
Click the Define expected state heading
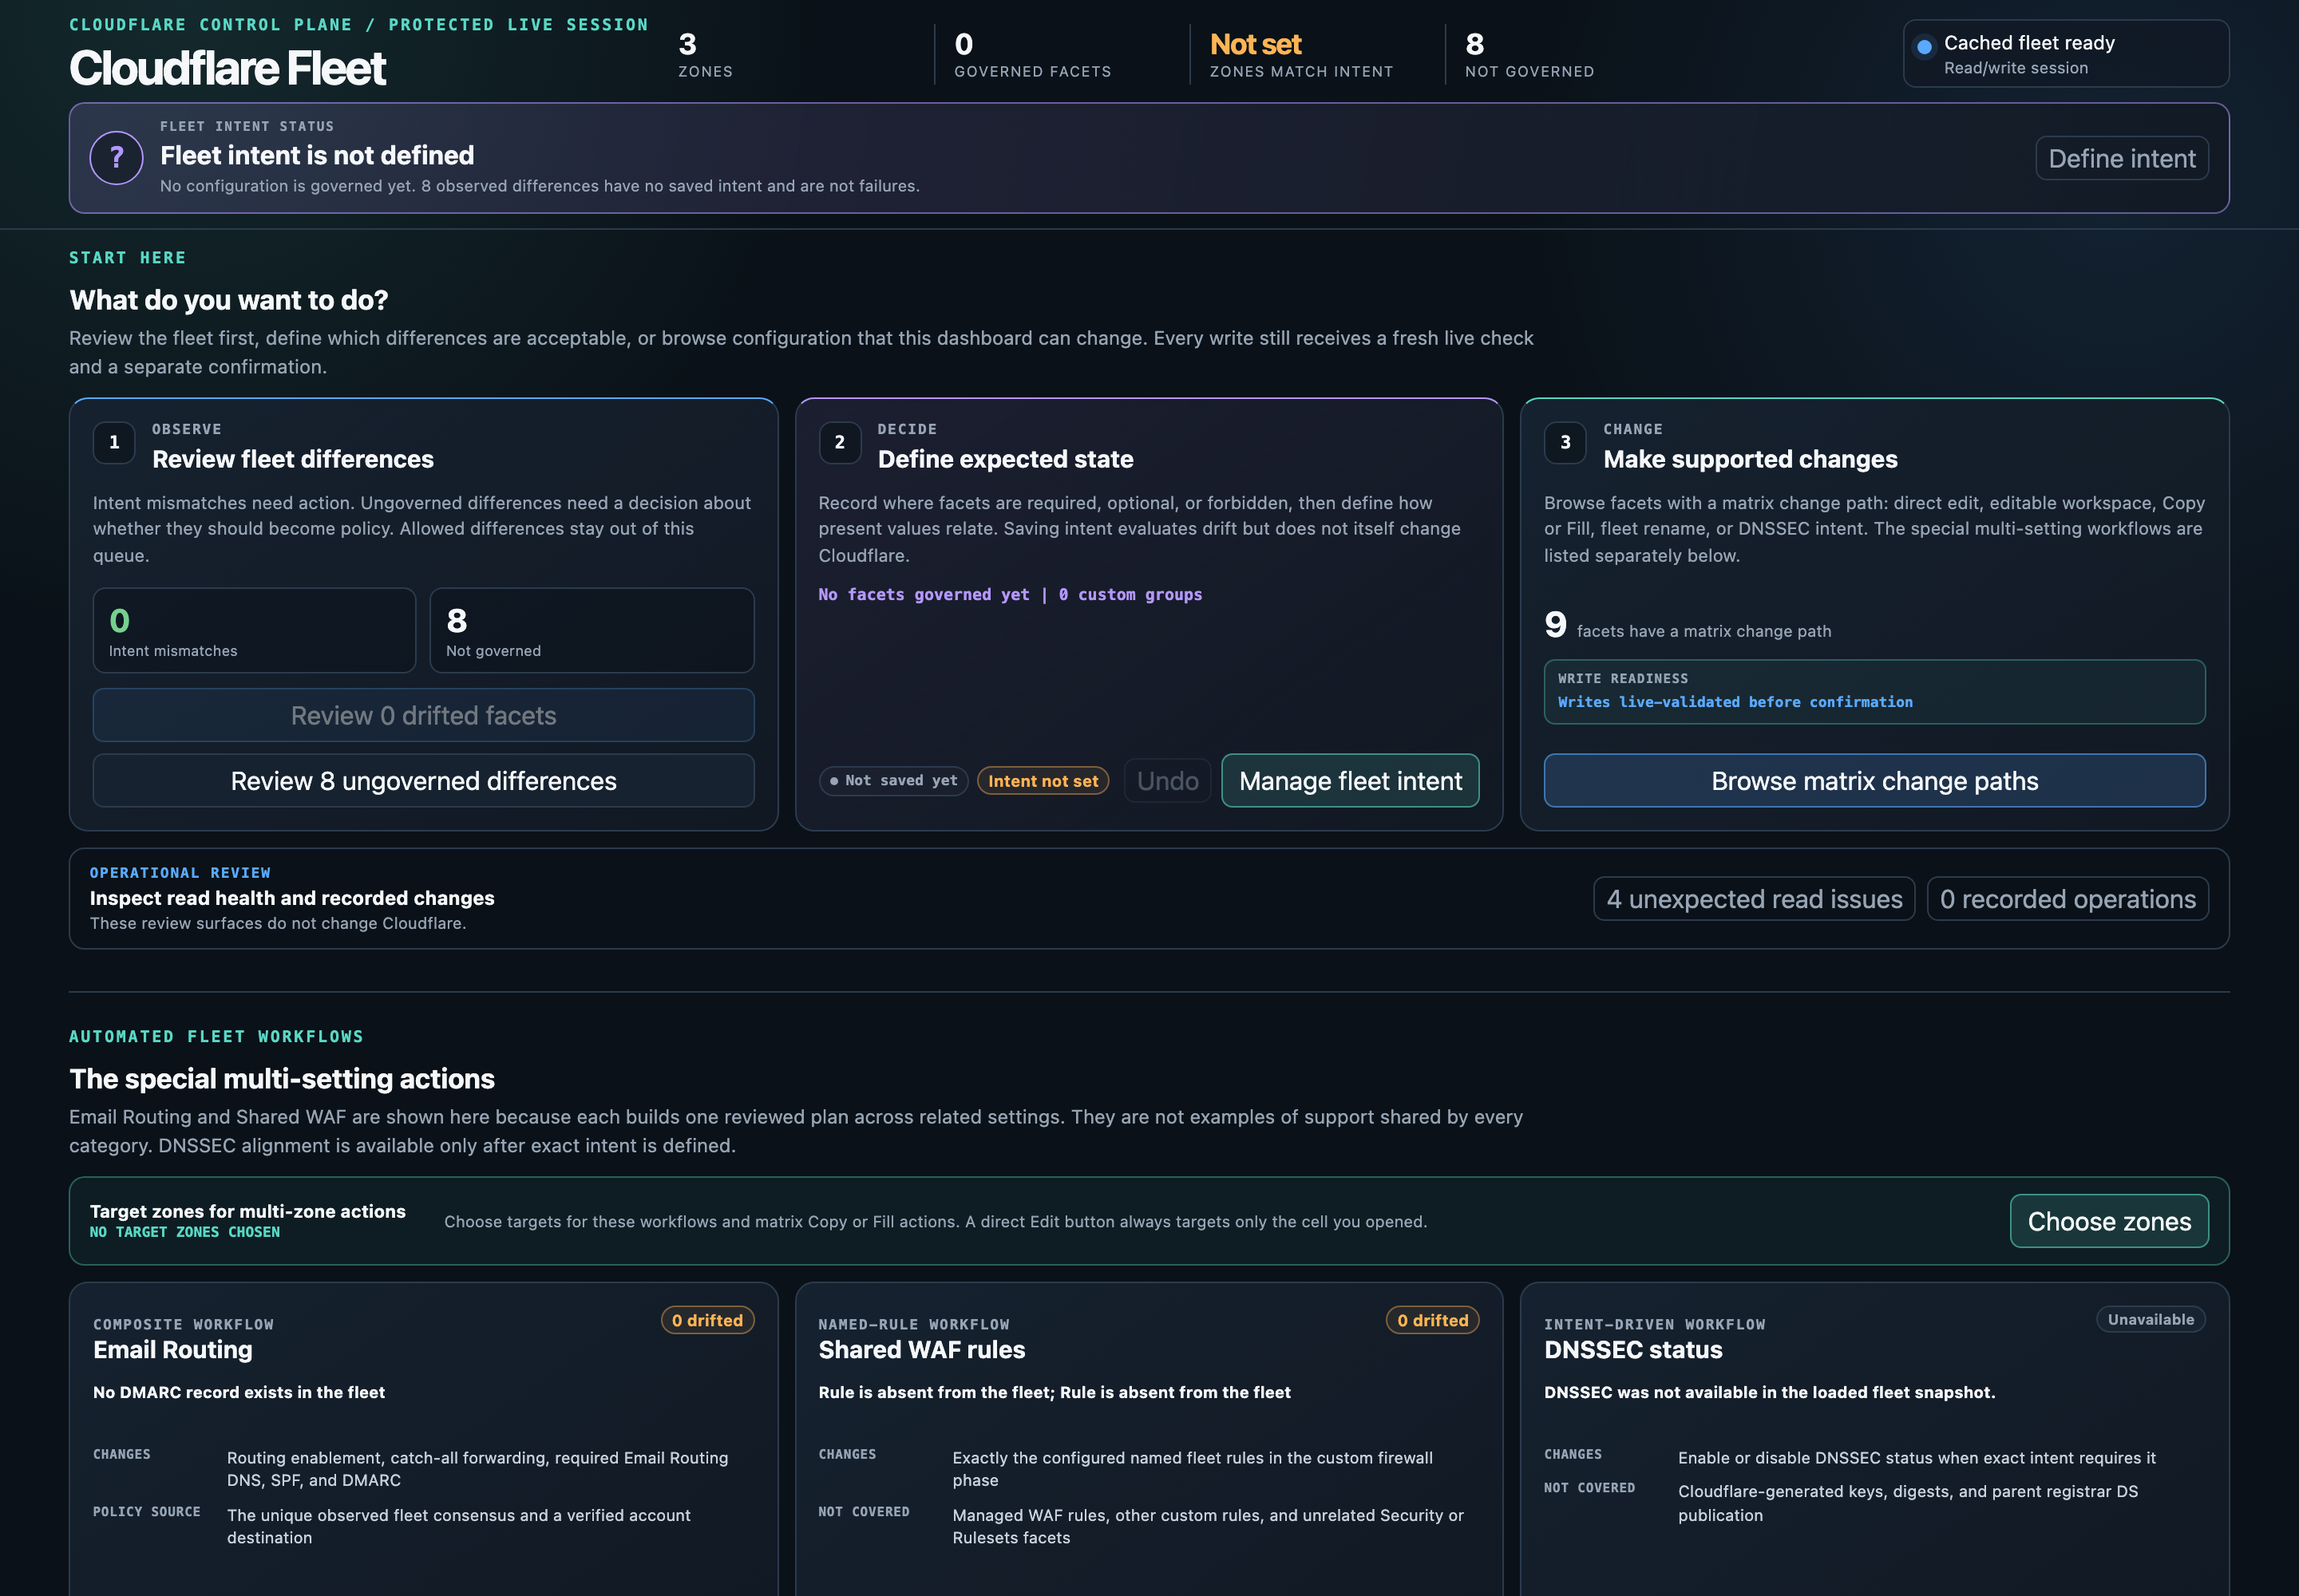pos(1006,459)
